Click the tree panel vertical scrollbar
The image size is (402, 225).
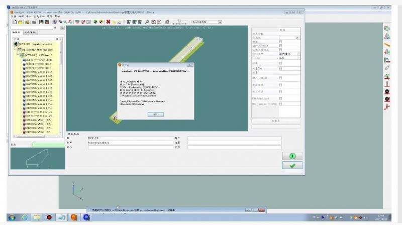60,87
